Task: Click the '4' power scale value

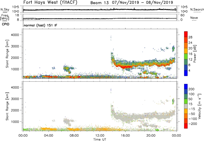Action: [x=189, y=70]
